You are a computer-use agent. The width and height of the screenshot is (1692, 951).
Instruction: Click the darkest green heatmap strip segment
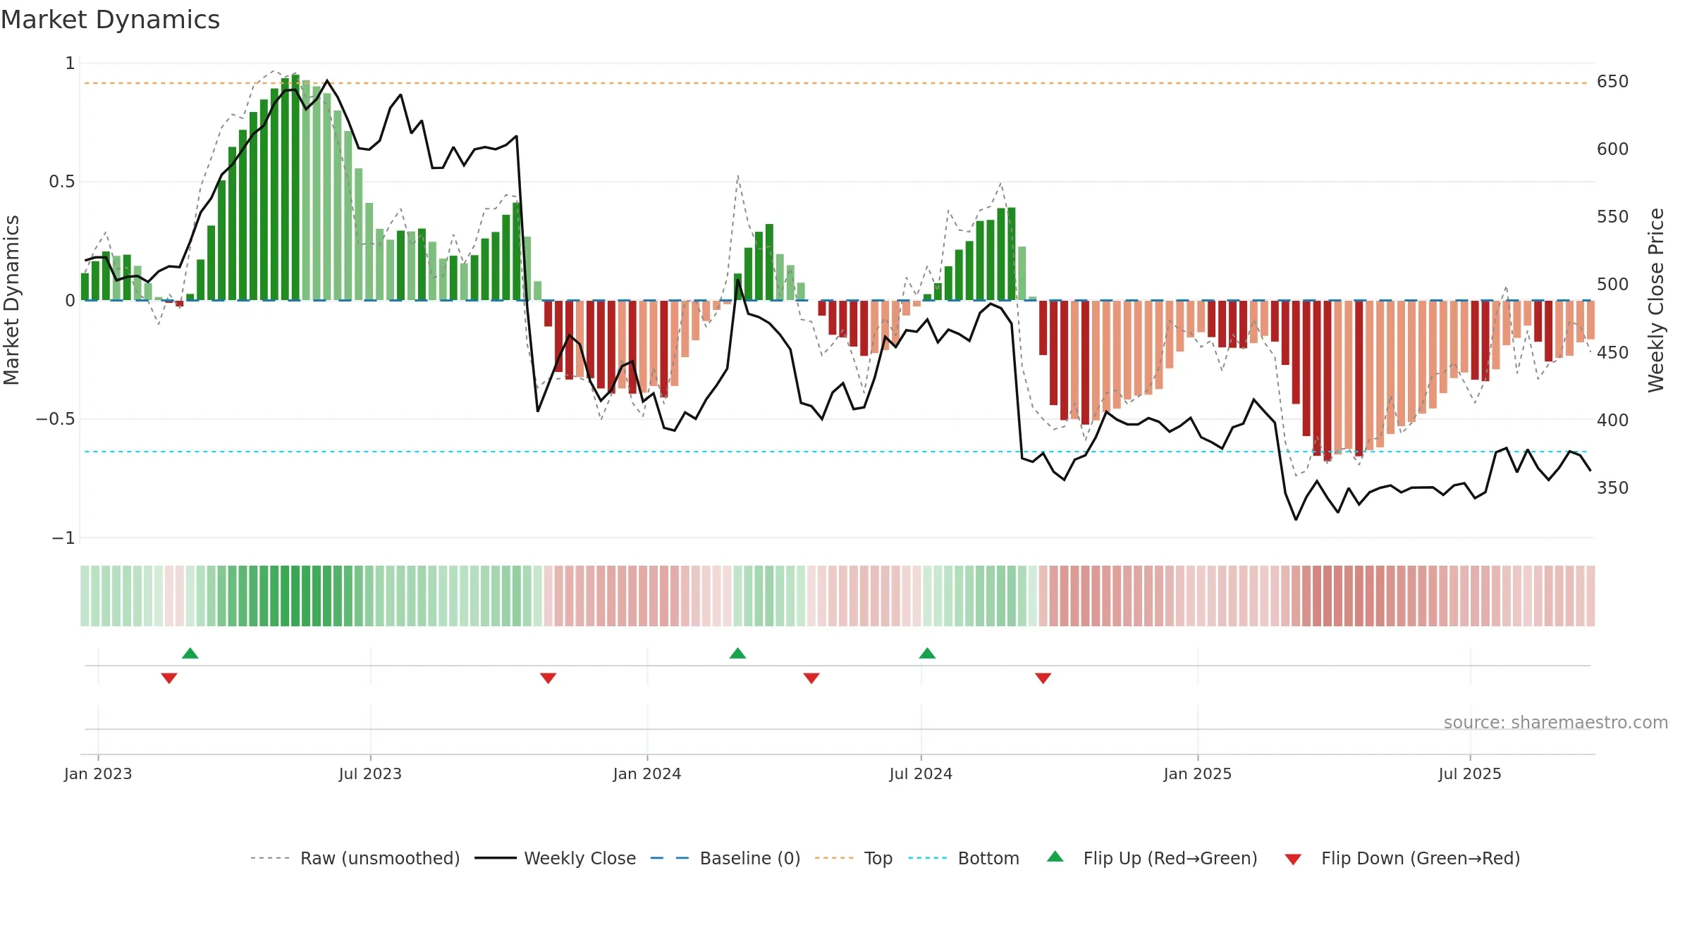[295, 596]
